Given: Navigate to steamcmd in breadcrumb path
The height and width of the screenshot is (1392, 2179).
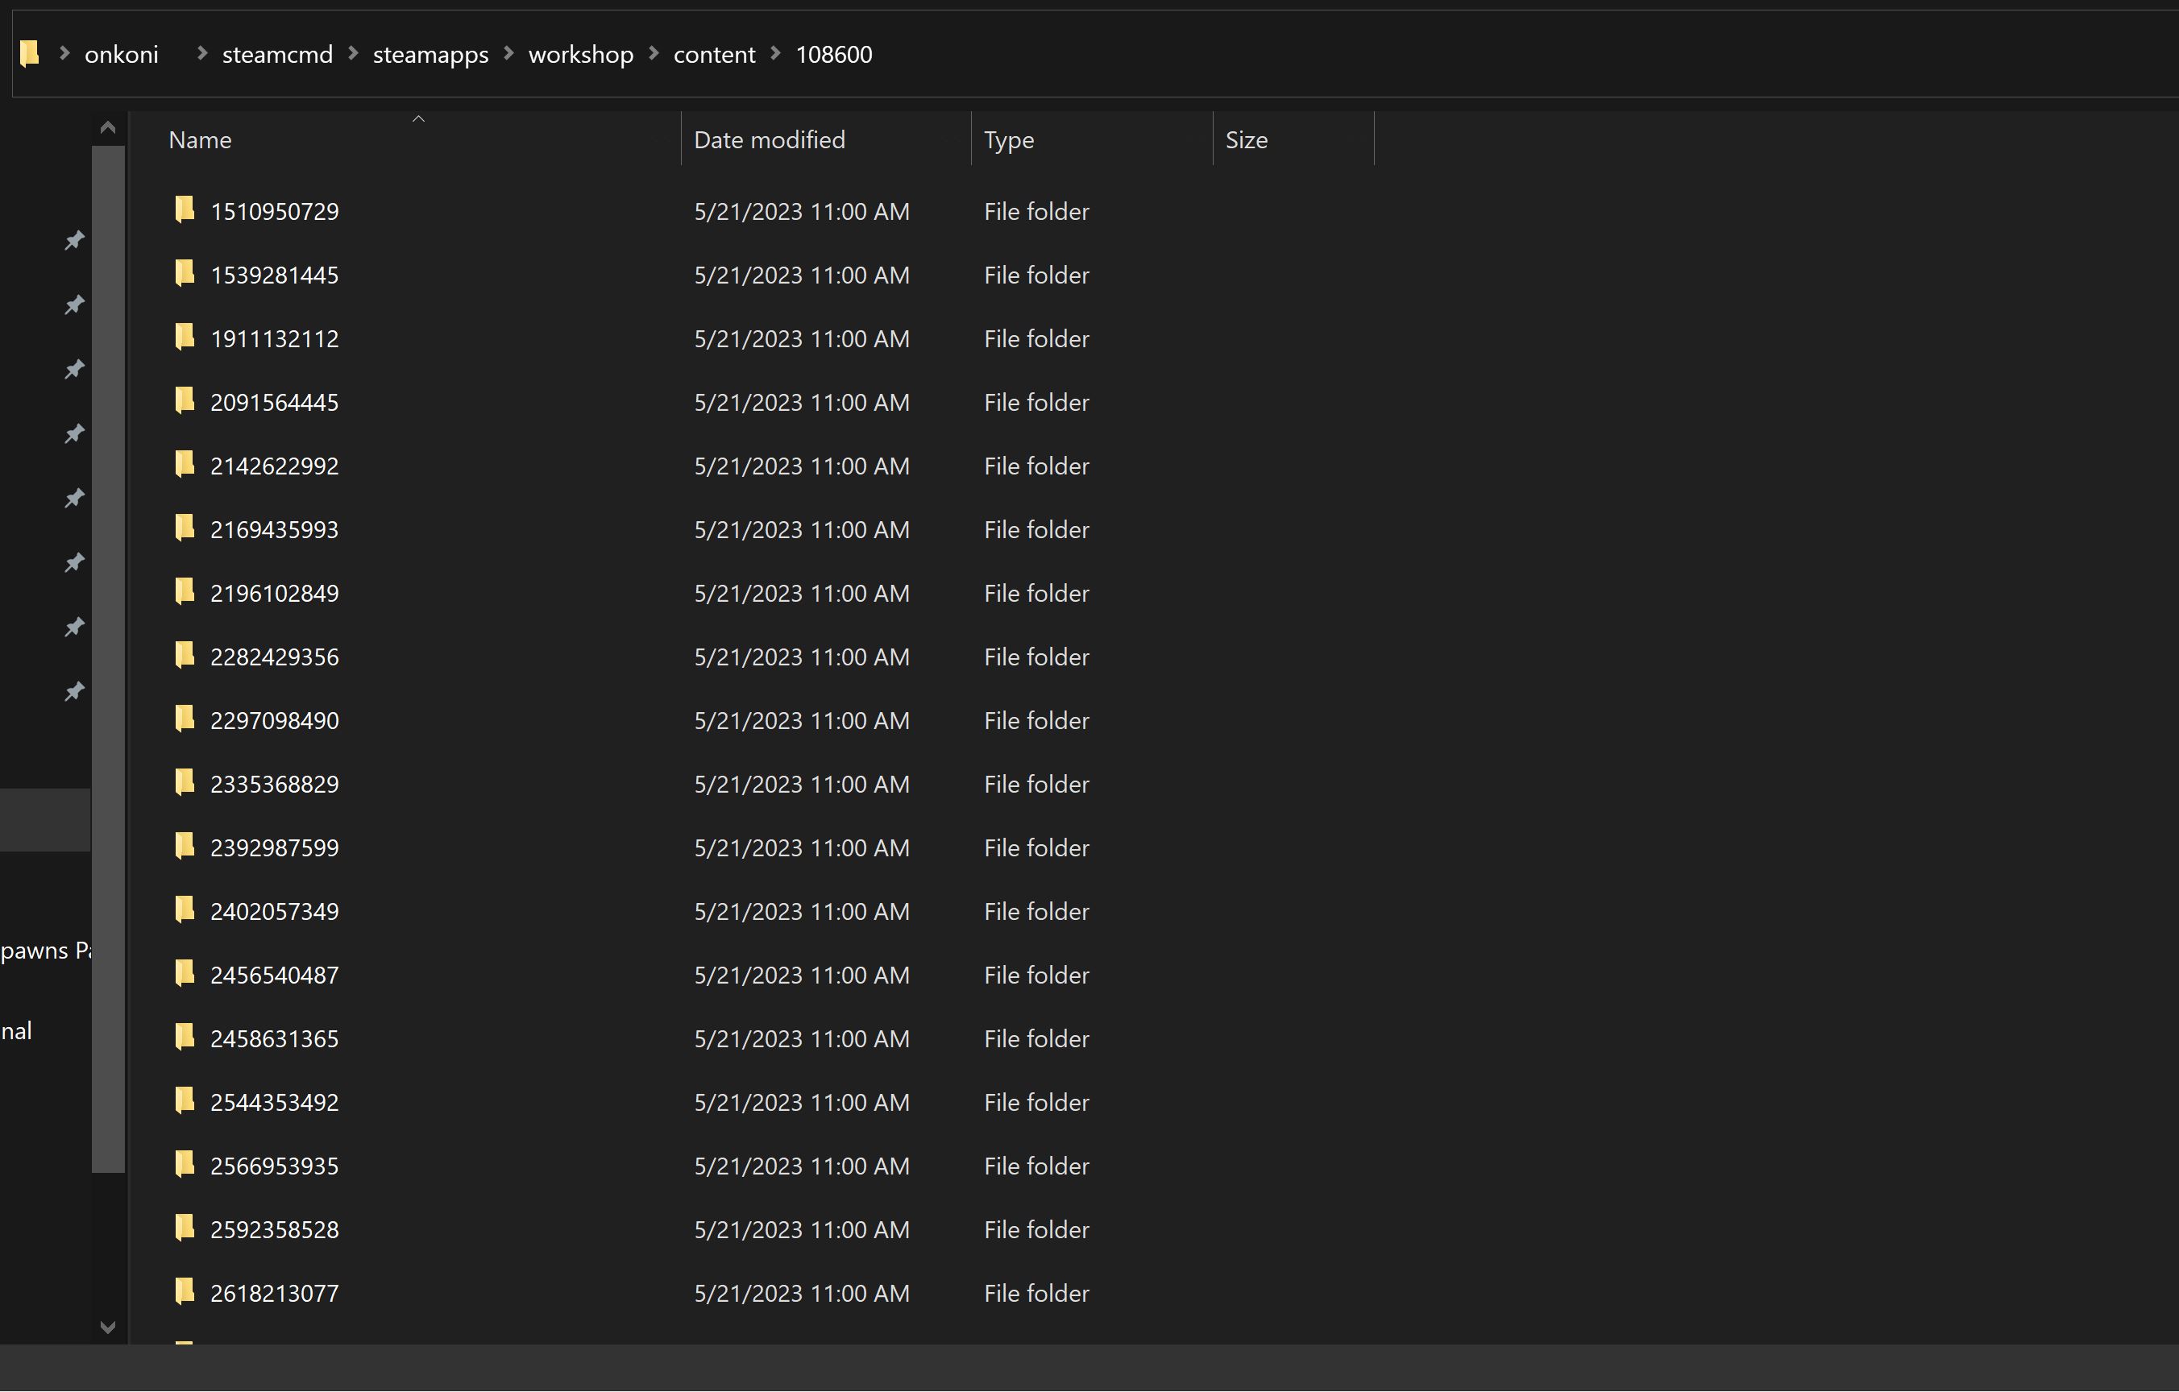Looking at the screenshot, I should (277, 54).
